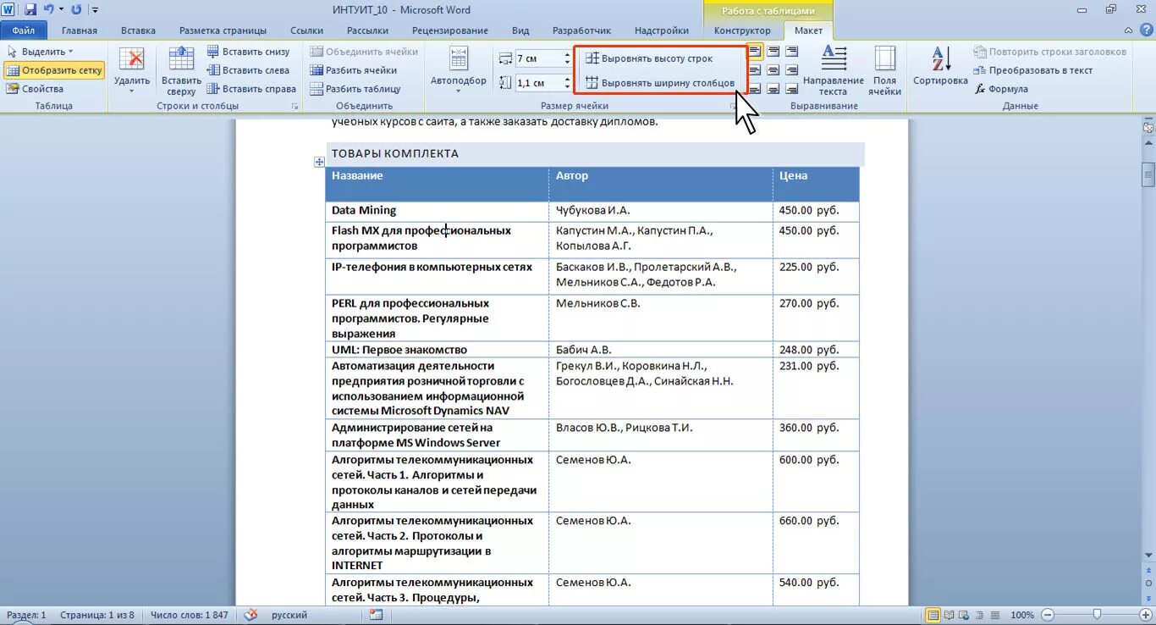Click the Undo arrow icon

click(48, 9)
